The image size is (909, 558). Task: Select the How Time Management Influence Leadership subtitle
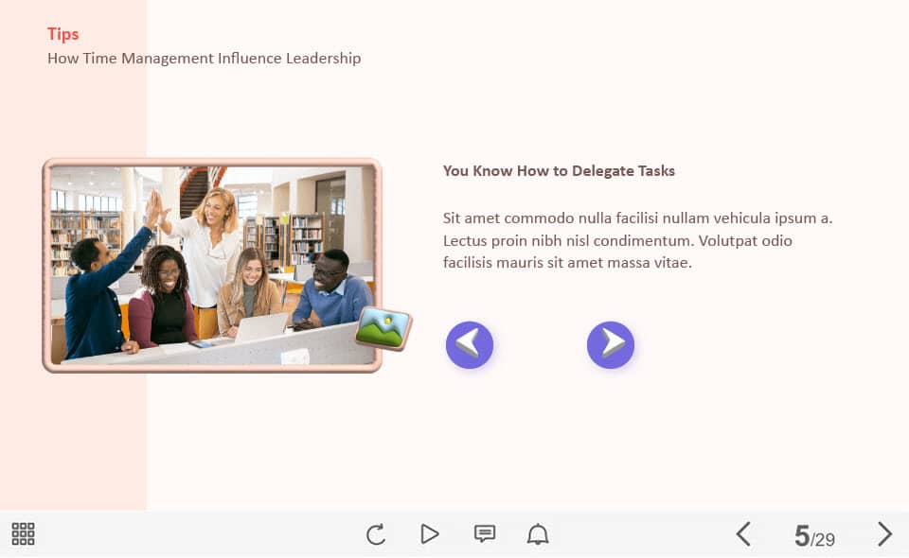click(204, 59)
